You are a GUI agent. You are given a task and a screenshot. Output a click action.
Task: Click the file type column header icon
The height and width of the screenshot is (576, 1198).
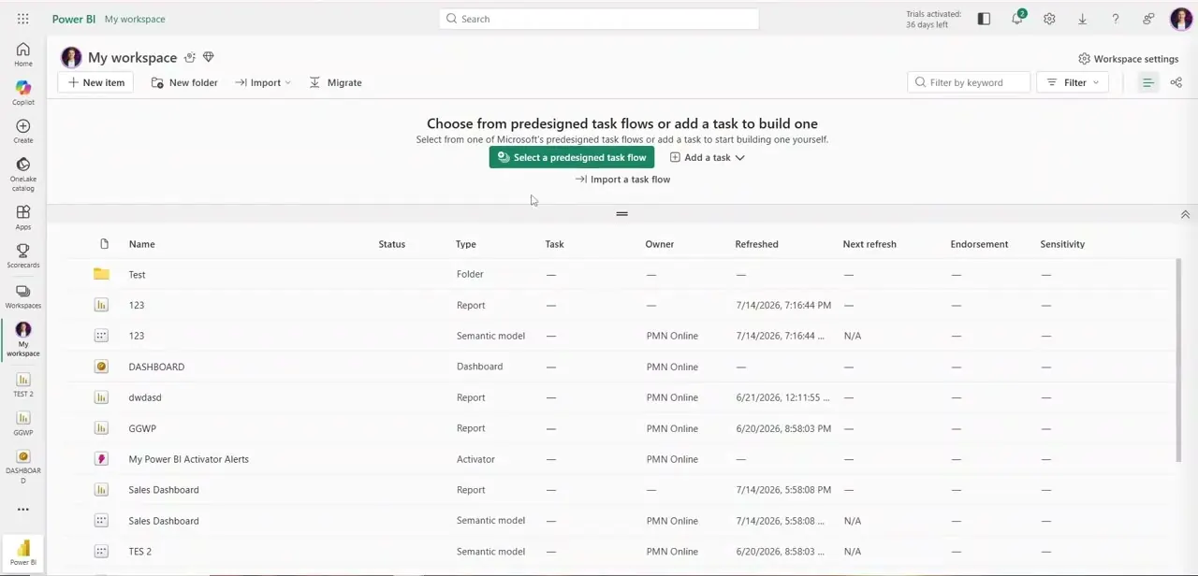tap(104, 244)
